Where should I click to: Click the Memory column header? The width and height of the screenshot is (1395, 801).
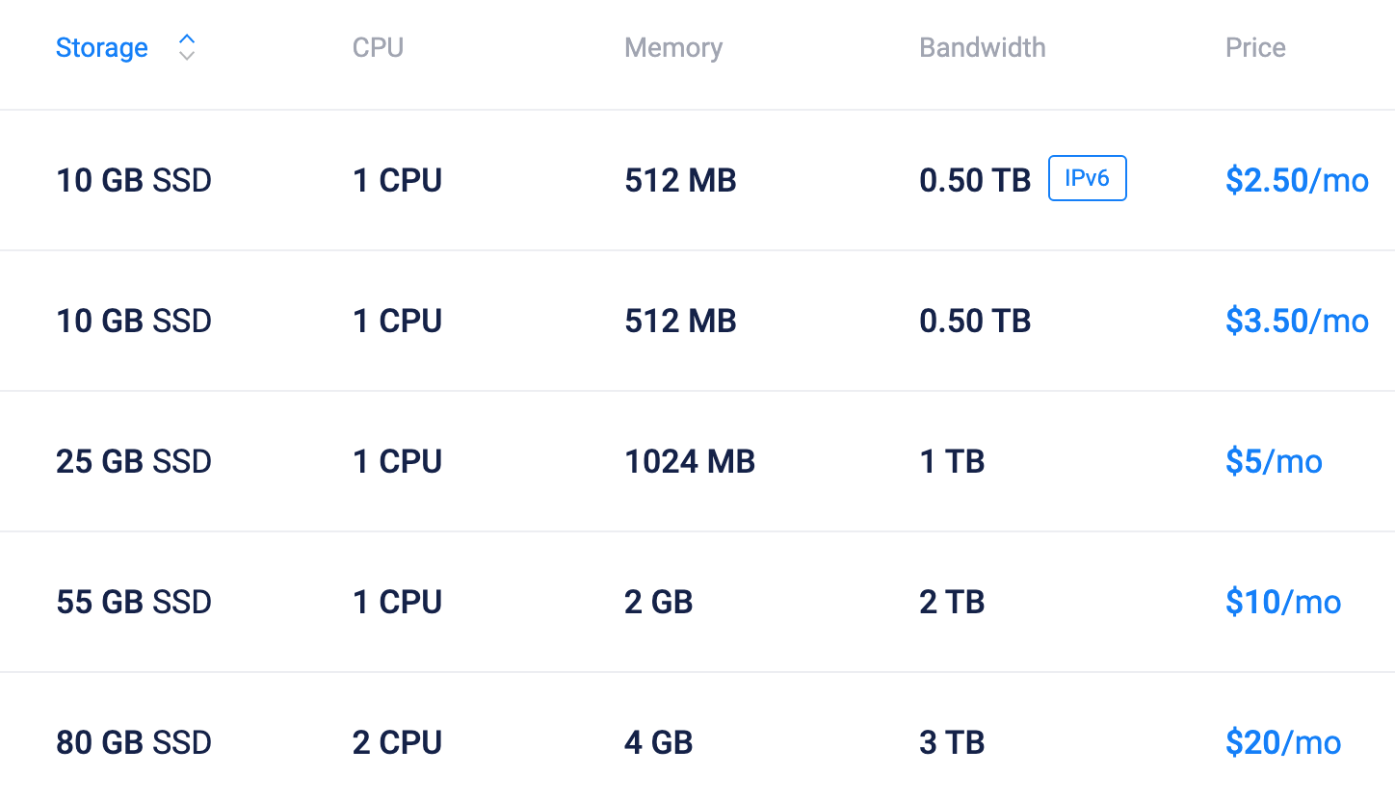pos(673,48)
